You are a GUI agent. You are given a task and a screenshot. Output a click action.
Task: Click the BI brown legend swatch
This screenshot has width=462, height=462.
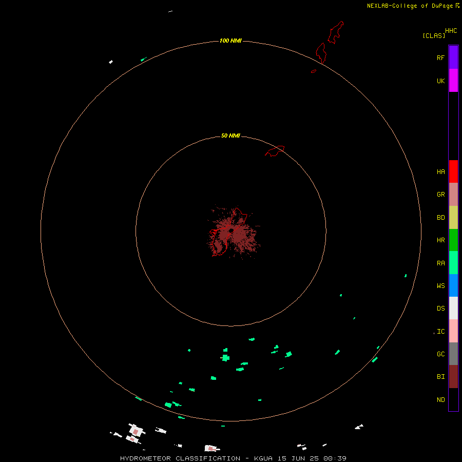click(453, 377)
